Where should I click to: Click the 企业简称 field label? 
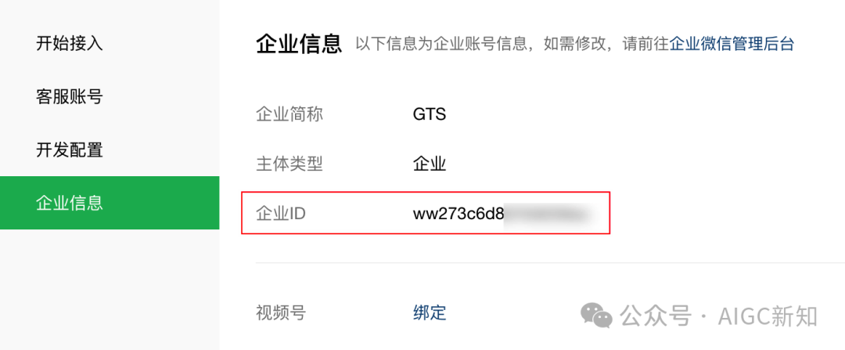click(x=289, y=114)
